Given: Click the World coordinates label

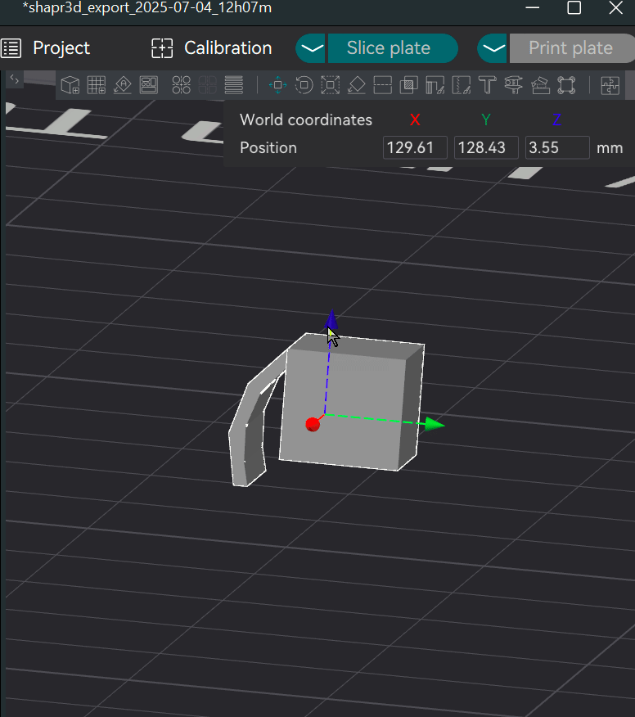Looking at the screenshot, I should point(306,120).
